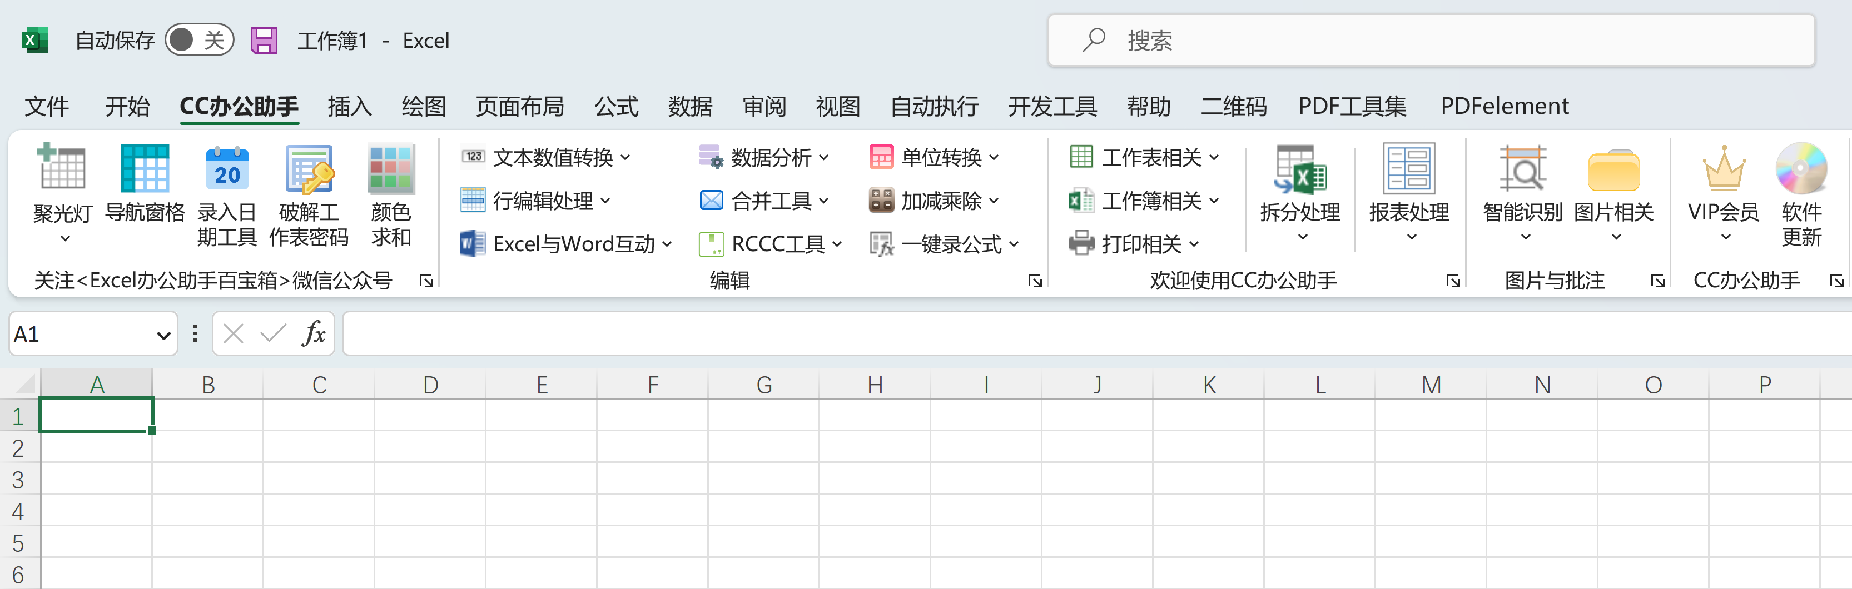Expand the 数据分析 dropdown

(824, 157)
